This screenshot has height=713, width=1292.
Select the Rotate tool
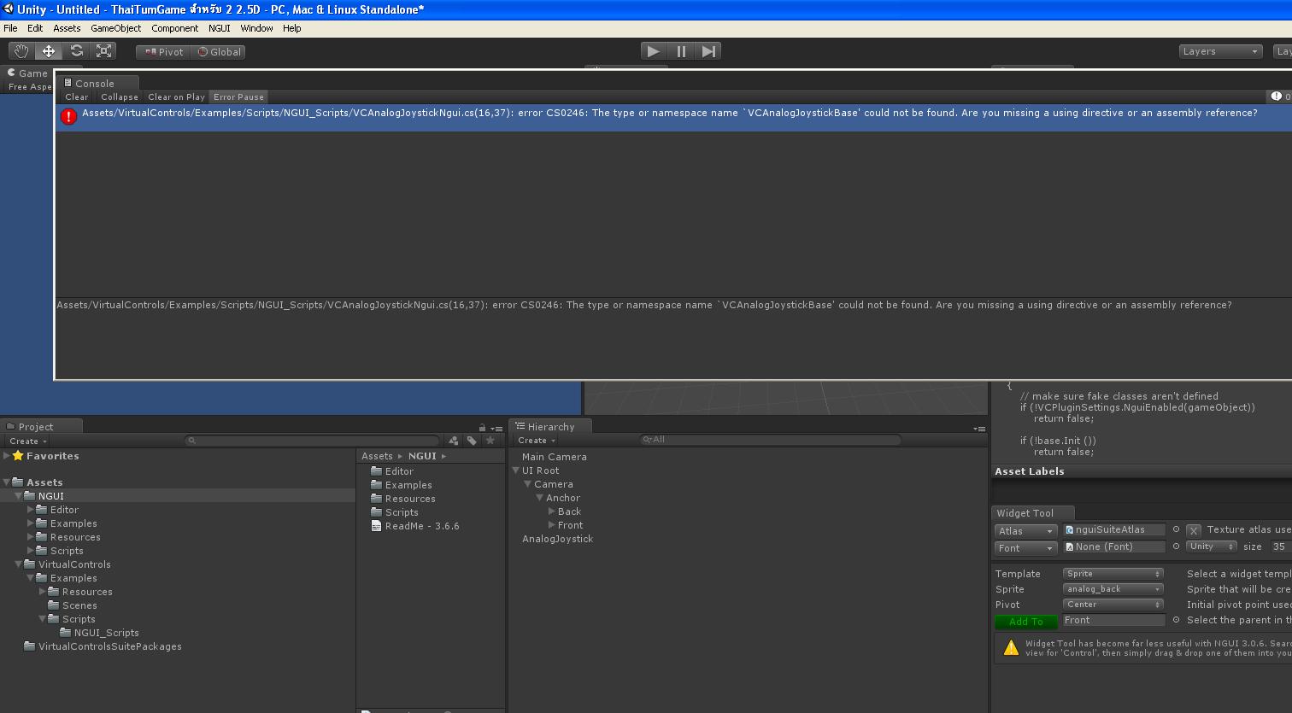(x=76, y=51)
